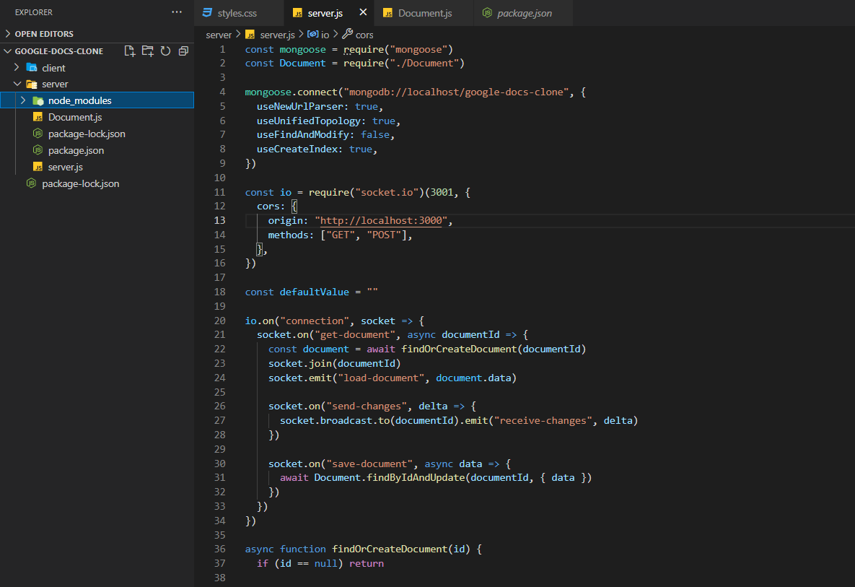The width and height of the screenshot is (855, 587).
Task: Close the server.js tab
Action: (363, 12)
